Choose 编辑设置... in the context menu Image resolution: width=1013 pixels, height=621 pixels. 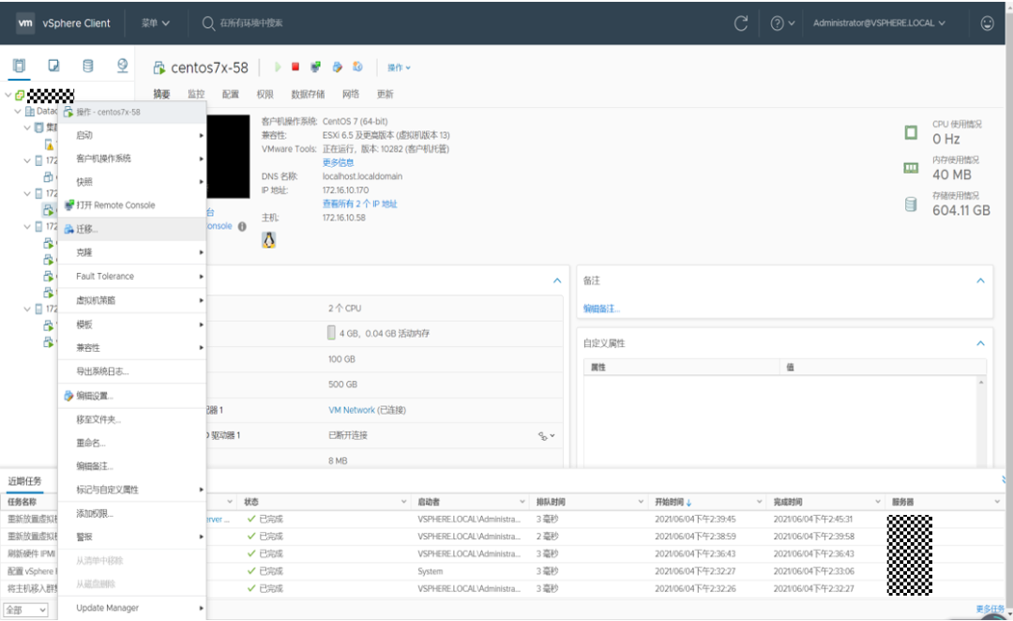132,396
